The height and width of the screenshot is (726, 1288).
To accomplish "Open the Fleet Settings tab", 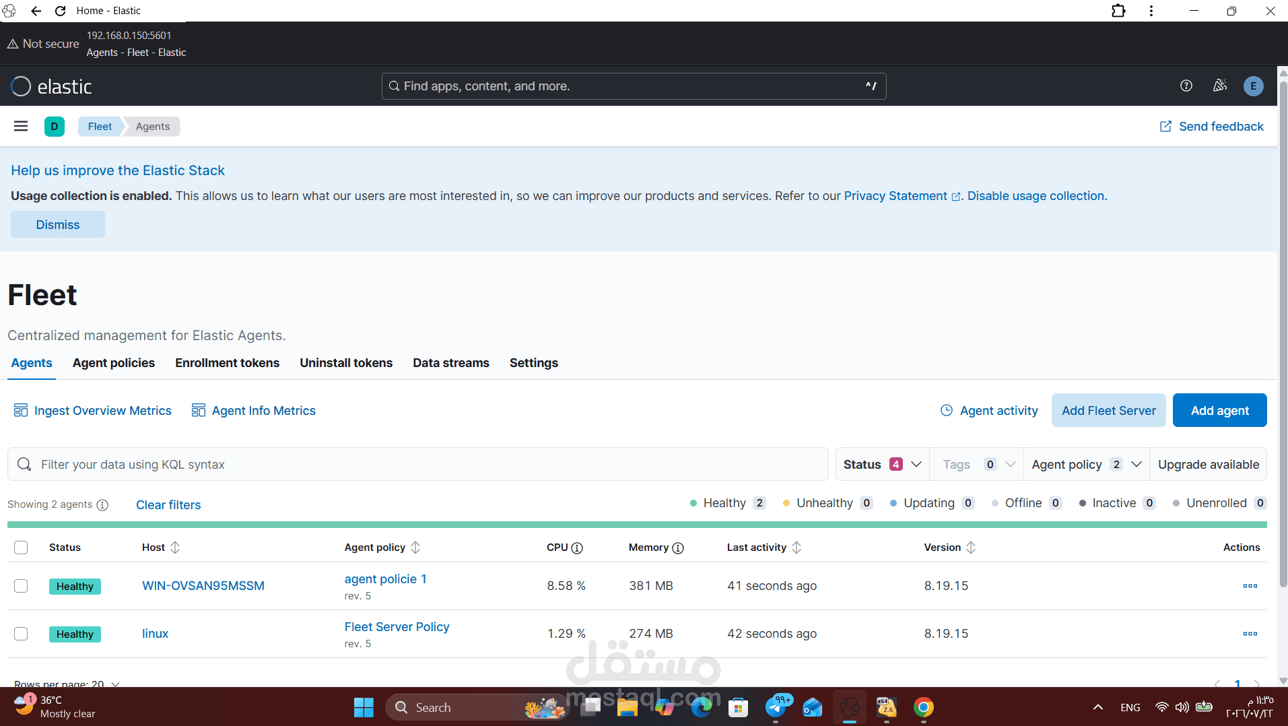I will (x=534, y=363).
